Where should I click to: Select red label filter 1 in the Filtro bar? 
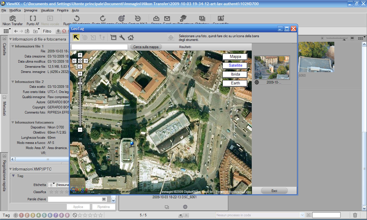click(x=64, y=31)
